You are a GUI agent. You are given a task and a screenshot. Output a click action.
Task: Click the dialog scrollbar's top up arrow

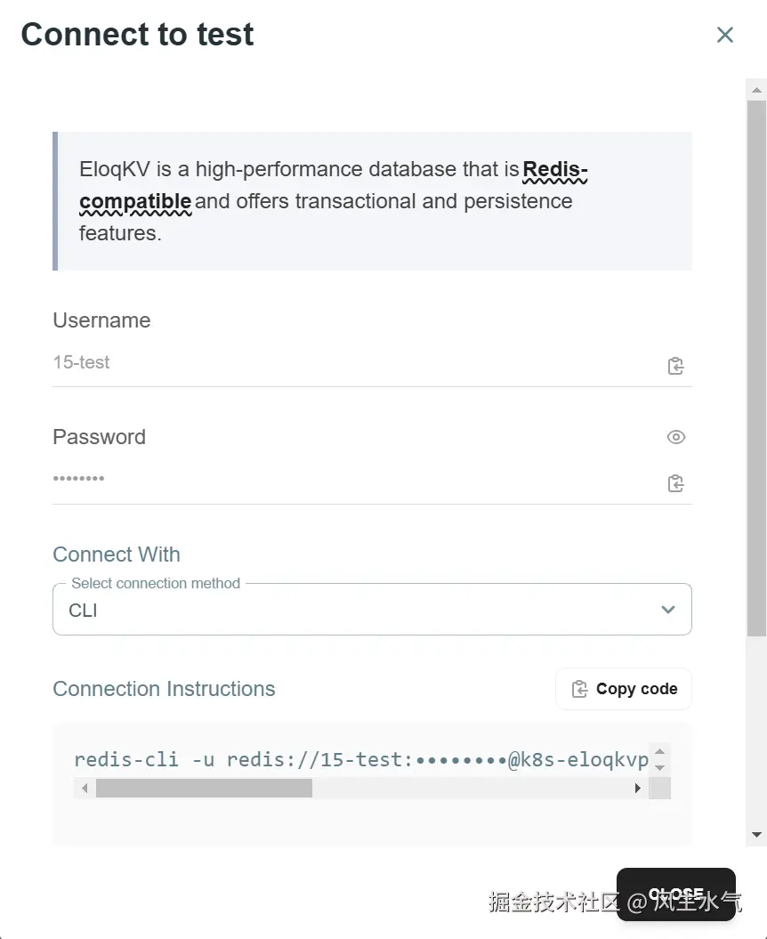(757, 89)
